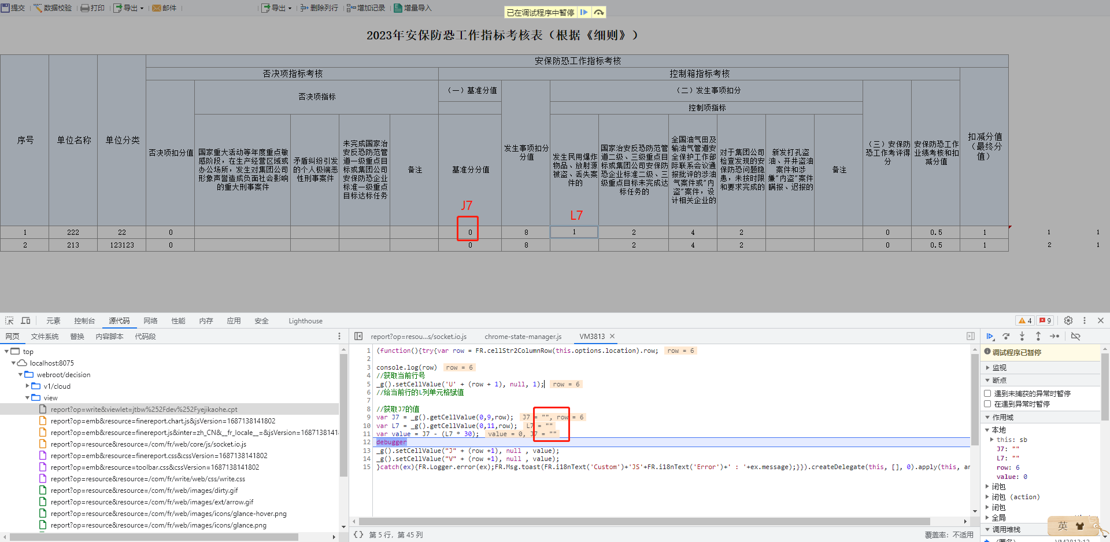Viewport: 1110px width, 542px height.
Task: Select the yejikaohe.cpt report file
Action: click(144, 409)
